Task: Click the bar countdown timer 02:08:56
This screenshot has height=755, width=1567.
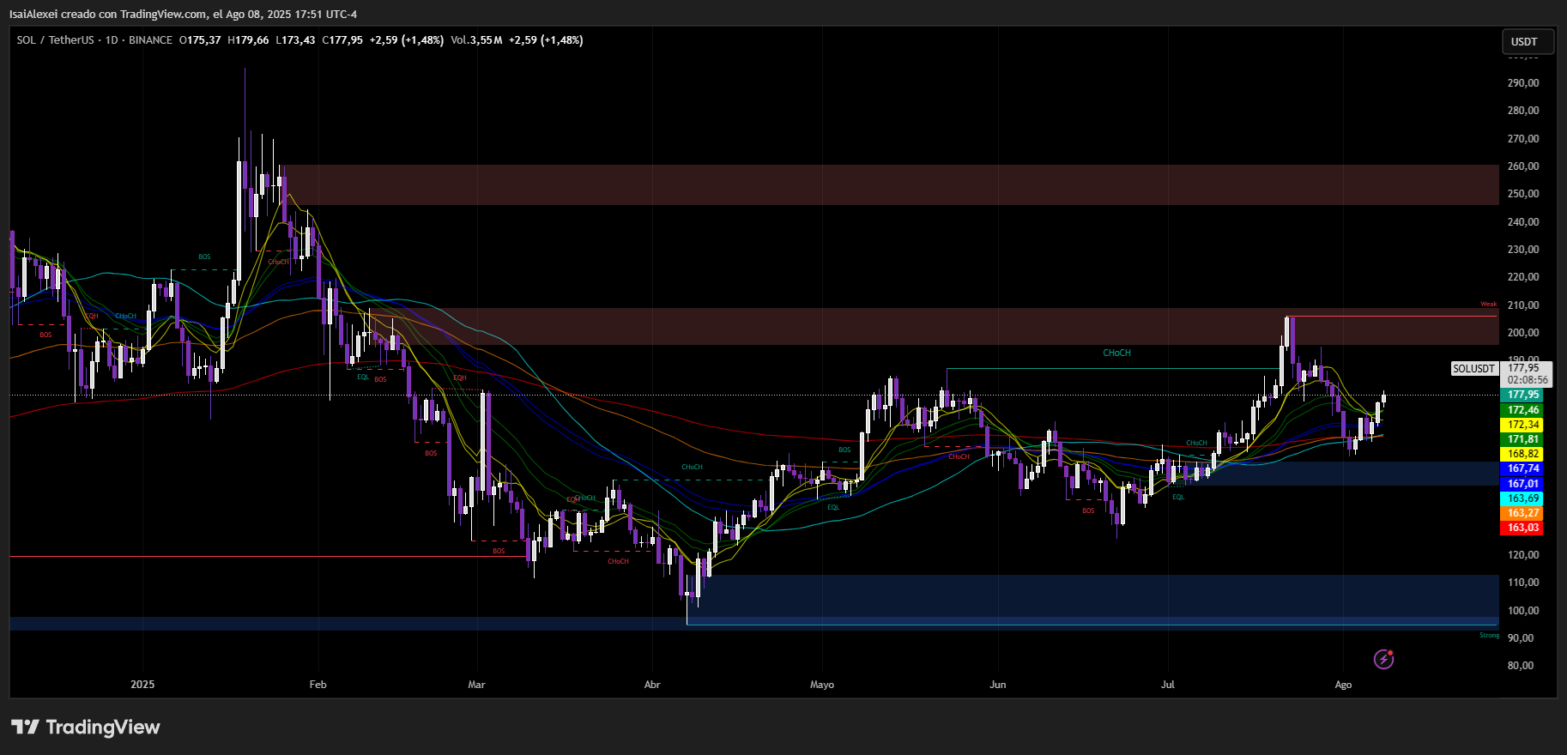Action: pos(1528,379)
